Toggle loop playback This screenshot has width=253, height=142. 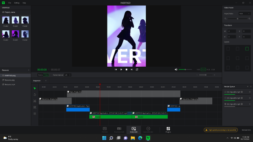pyautogui.click(x=137, y=69)
